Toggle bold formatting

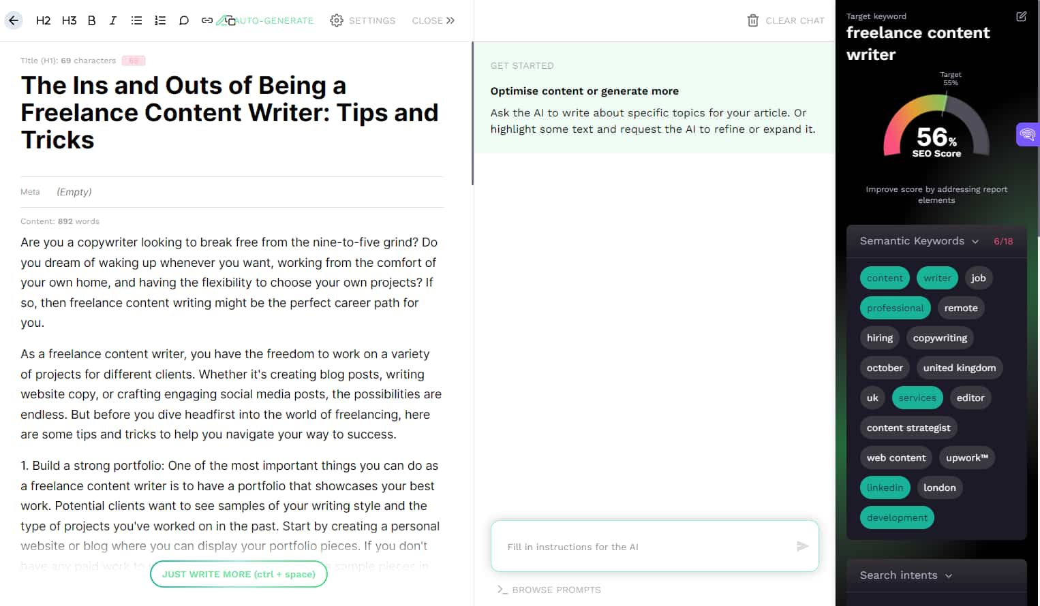pos(91,20)
